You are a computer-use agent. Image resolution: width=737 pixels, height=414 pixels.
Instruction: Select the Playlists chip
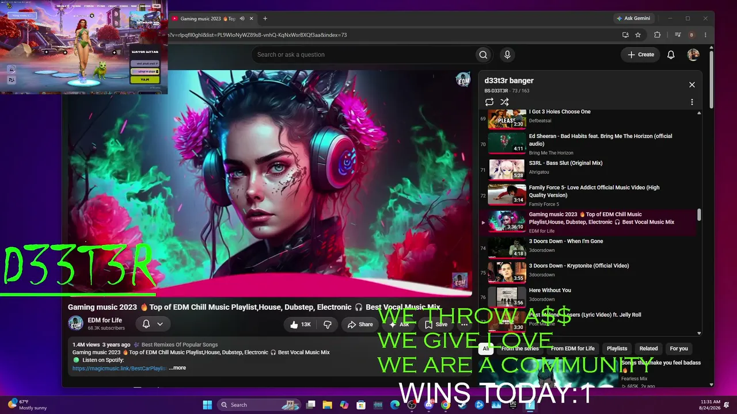point(617,348)
